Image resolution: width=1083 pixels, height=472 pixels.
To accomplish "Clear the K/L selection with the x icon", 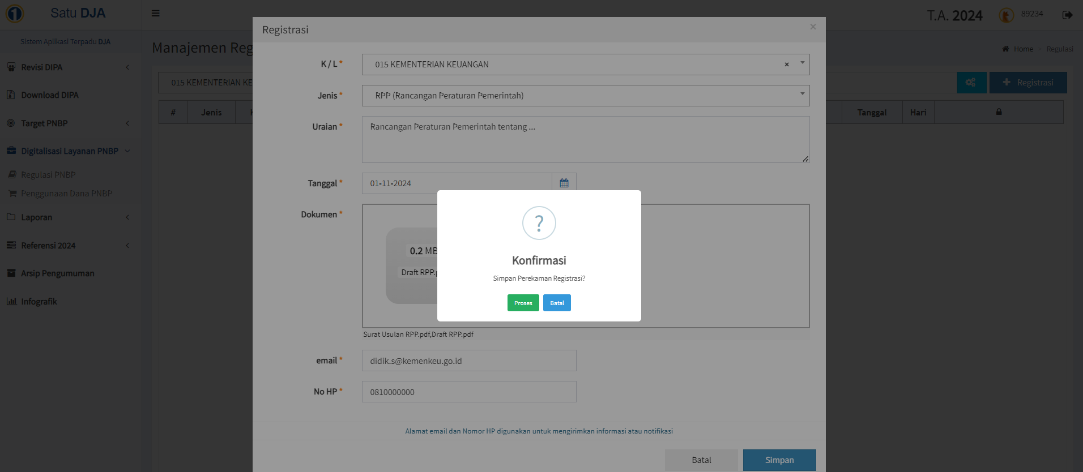I will [x=787, y=65].
